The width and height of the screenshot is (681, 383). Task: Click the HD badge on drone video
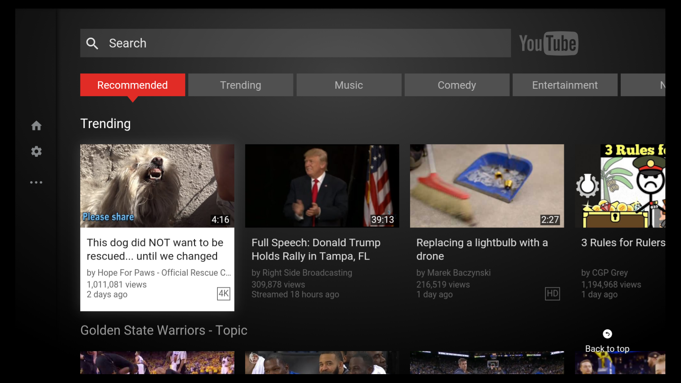[x=552, y=294]
